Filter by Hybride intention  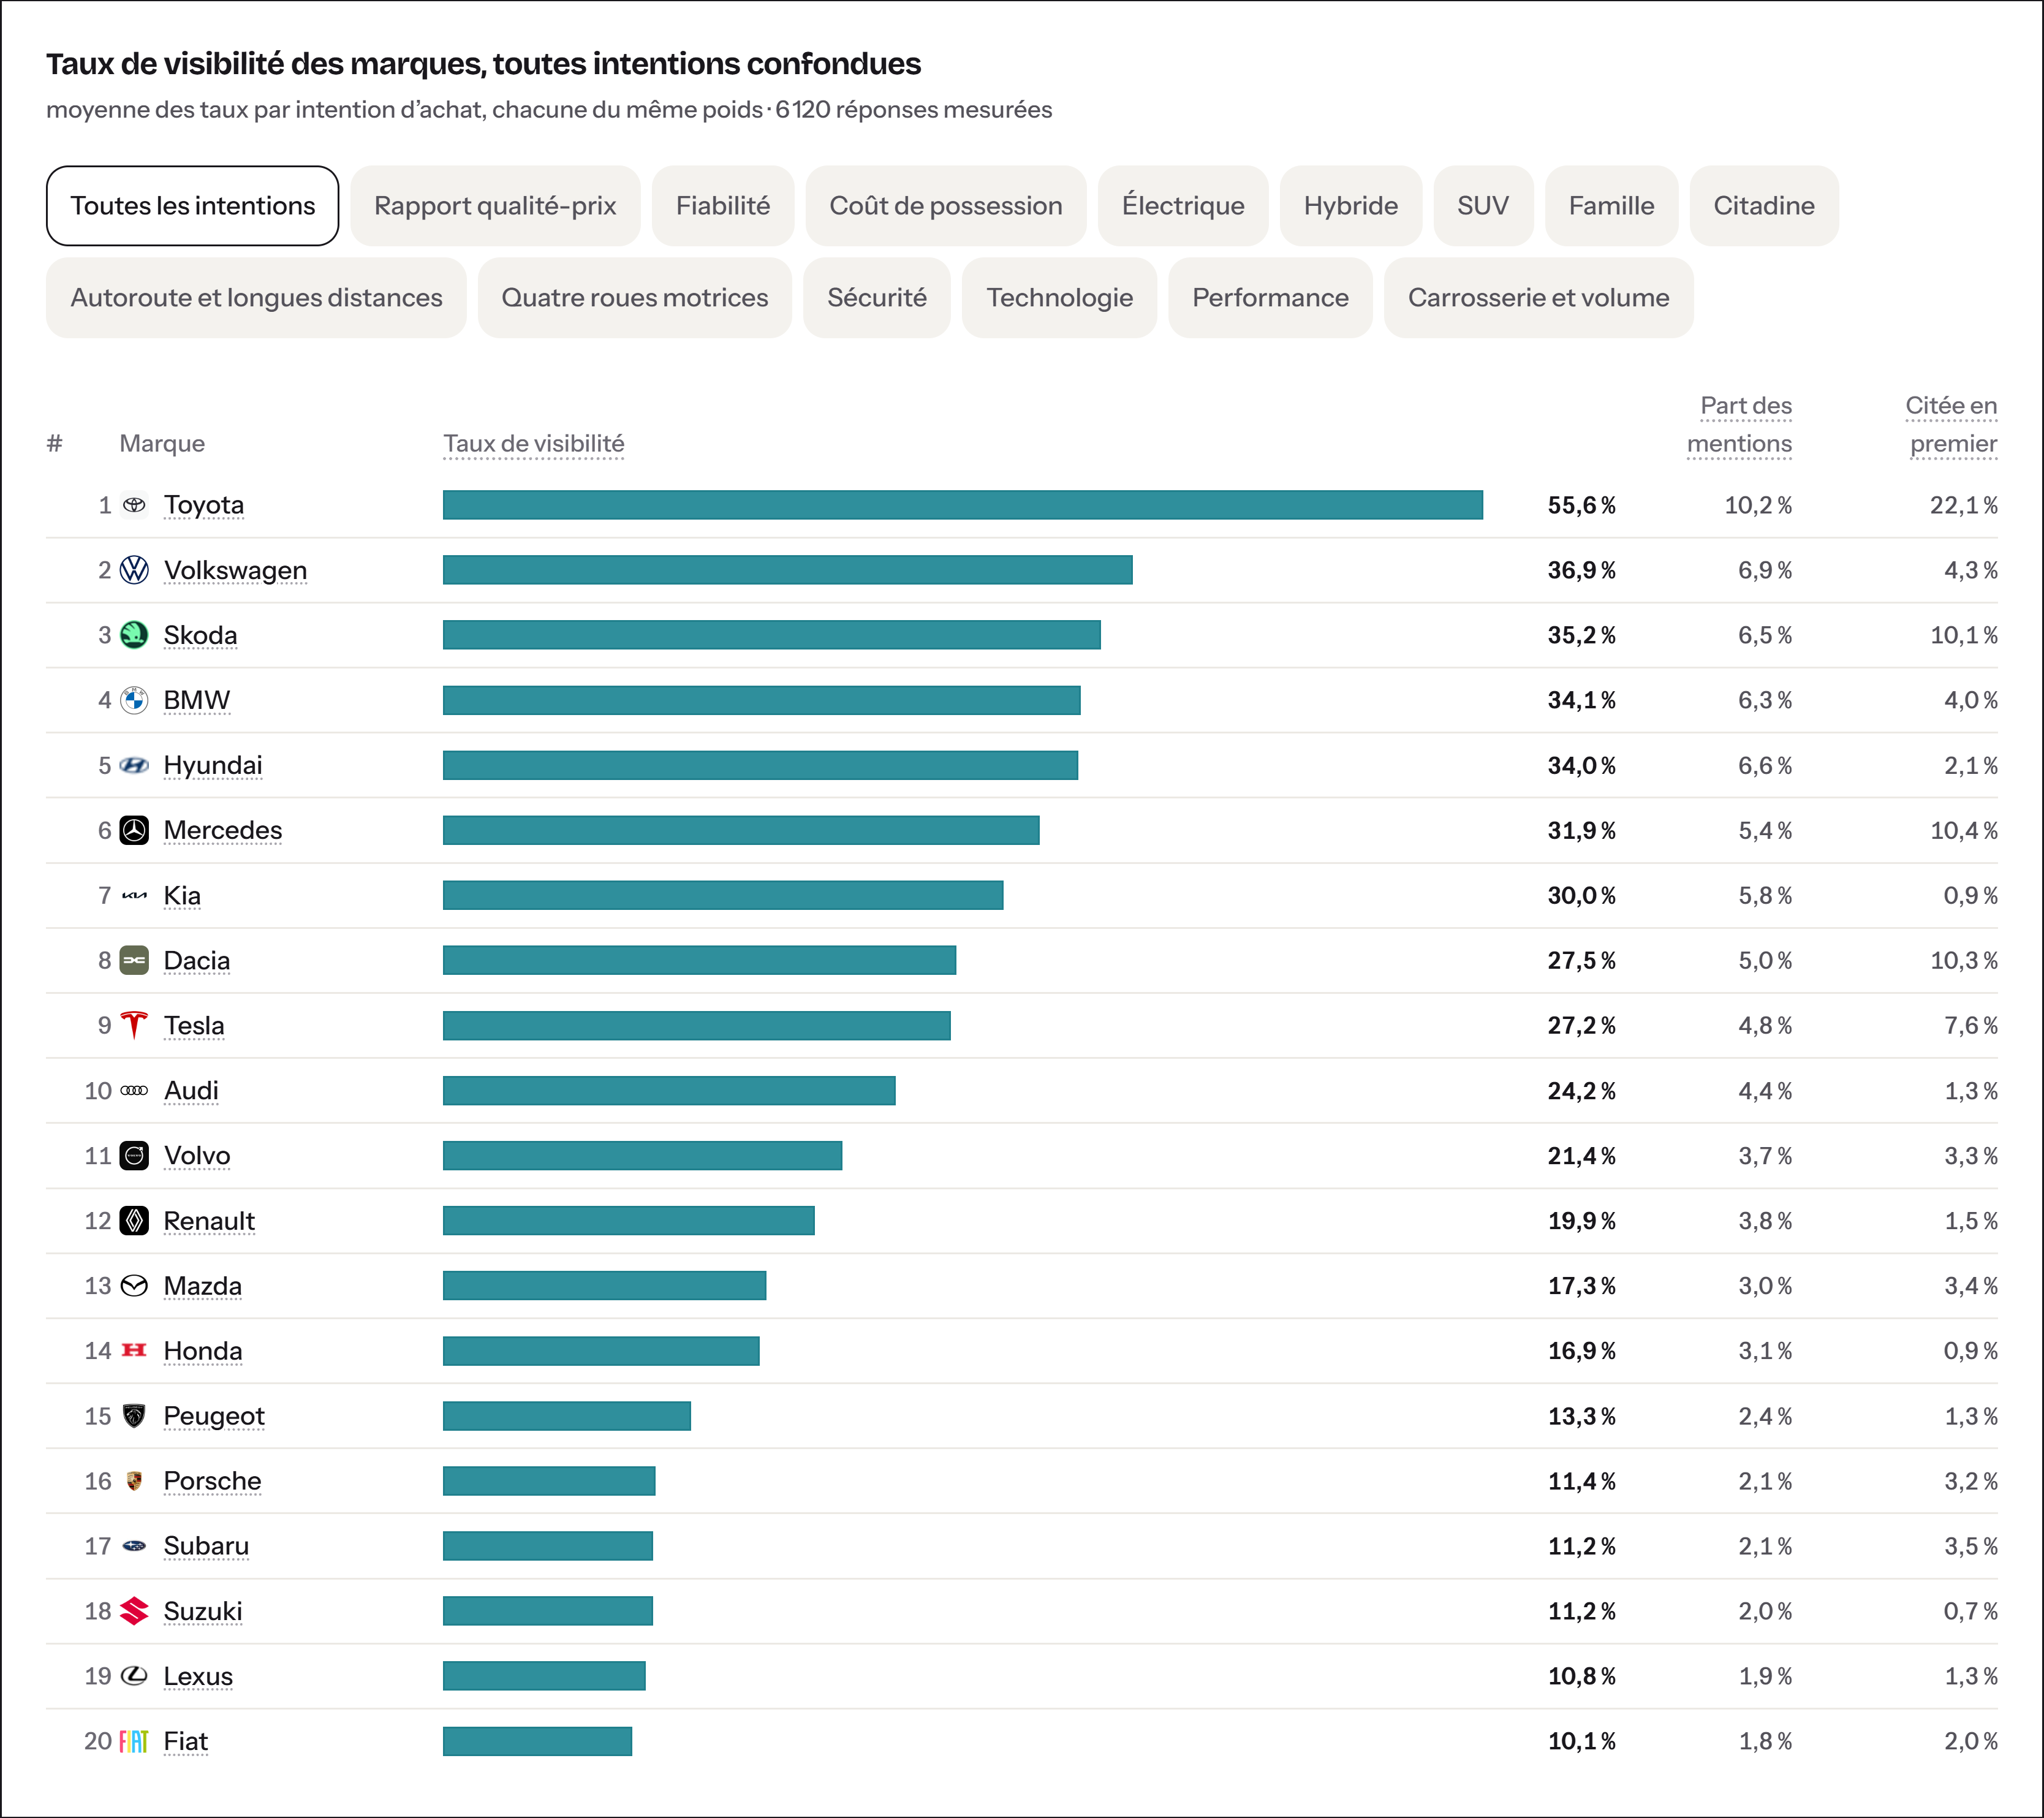click(x=1351, y=206)
